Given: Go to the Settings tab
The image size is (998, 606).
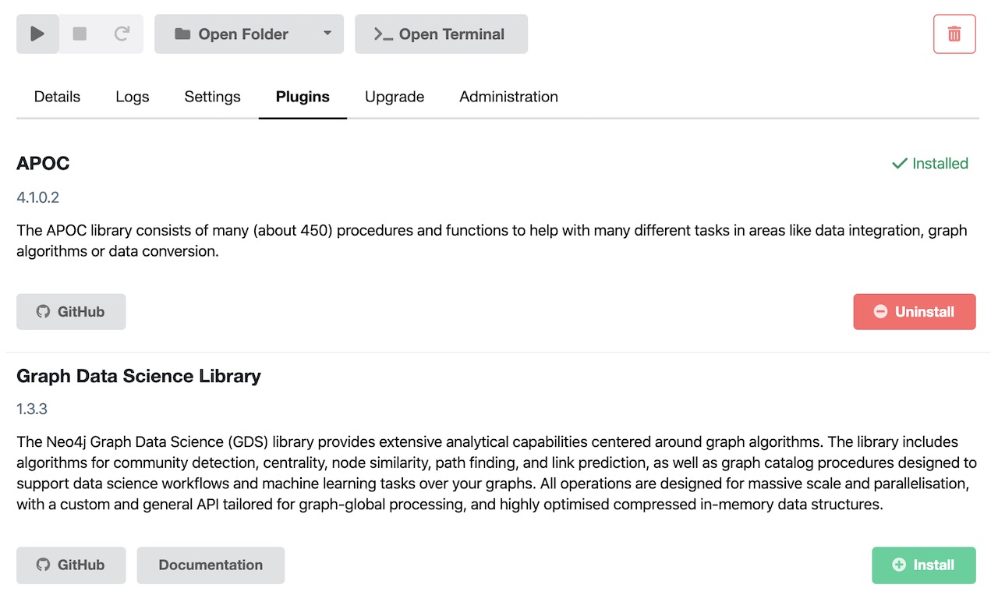Looking at the screenshot, I should point(212,97).
